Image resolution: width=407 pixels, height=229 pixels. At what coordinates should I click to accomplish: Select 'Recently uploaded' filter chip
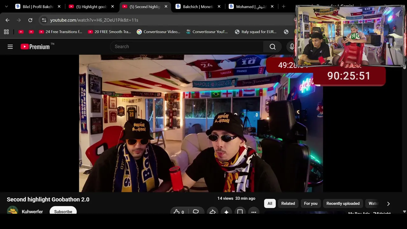343,204
